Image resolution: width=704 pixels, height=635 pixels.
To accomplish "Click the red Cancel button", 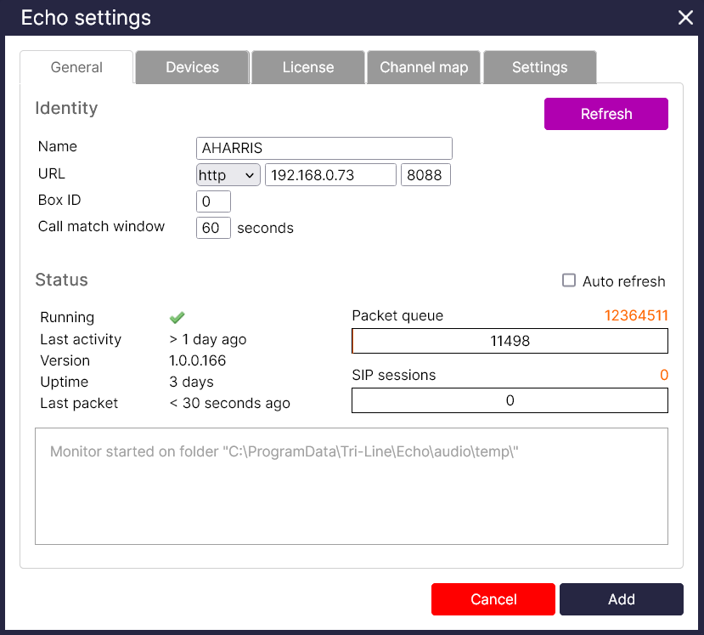I will click(x=493, y=599).
